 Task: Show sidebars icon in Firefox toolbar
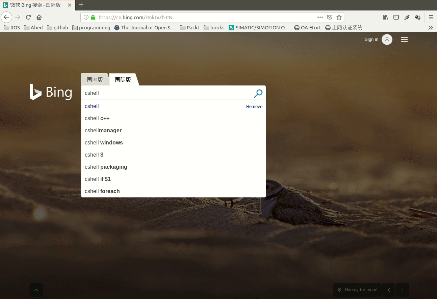(x=396, y=17)
